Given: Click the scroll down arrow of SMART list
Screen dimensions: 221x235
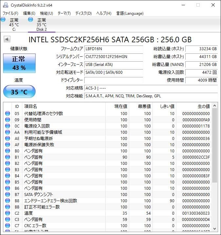Looking at the screenshot, I should (214, 229).
